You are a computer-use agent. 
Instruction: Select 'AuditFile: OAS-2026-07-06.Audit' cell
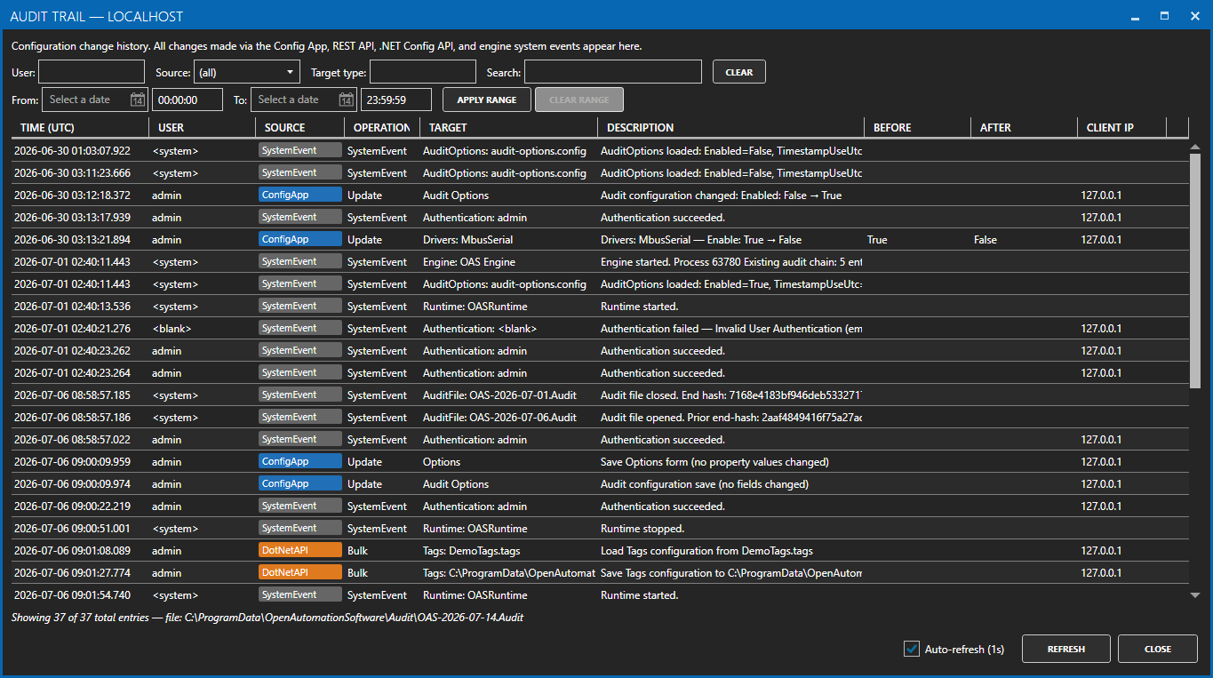click(500, 418)
